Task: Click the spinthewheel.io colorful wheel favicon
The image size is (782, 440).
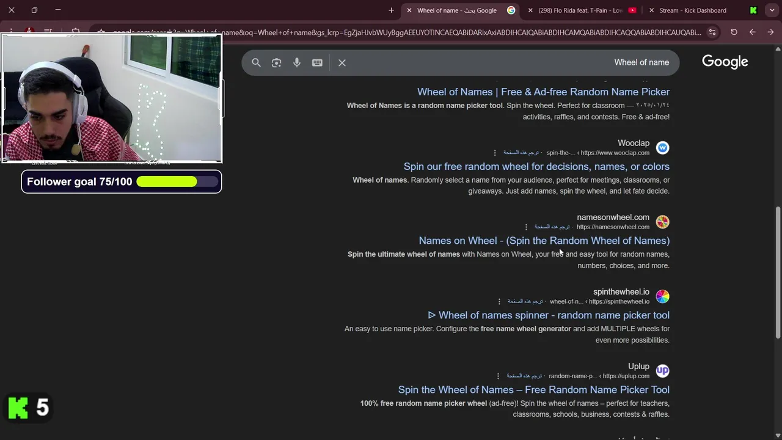Action: pyautogui.click(x=662, y=296)
